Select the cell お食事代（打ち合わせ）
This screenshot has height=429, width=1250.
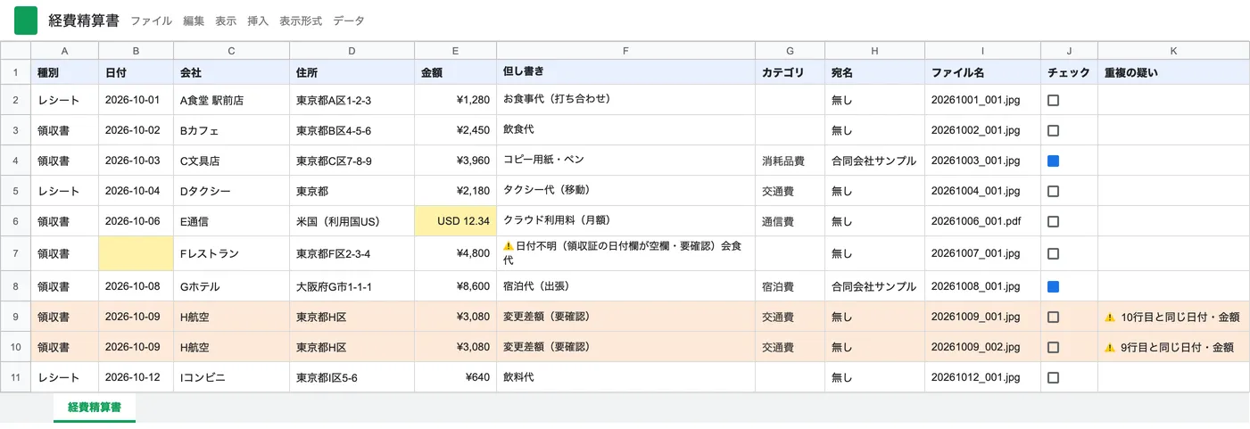click(x=625, y=101)
